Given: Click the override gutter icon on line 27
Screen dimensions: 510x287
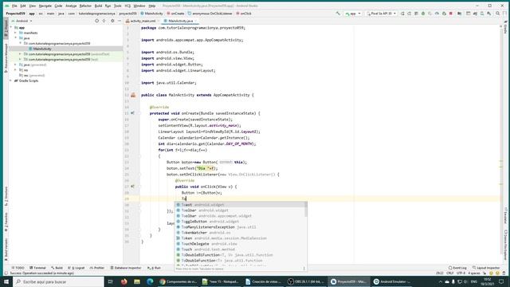Looking at the screenshot, I should click(x=132, y=187).
